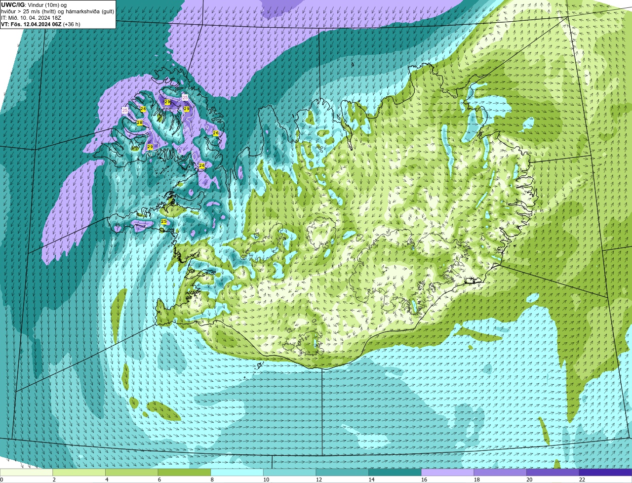
Task: Select the dark teal 14–16 legend swatch
Action: pos(395,472)
